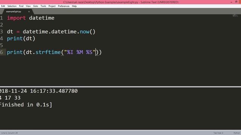241x135 pixels.
Task: Click the Line 6, Column status text
Action: point(9,133)
